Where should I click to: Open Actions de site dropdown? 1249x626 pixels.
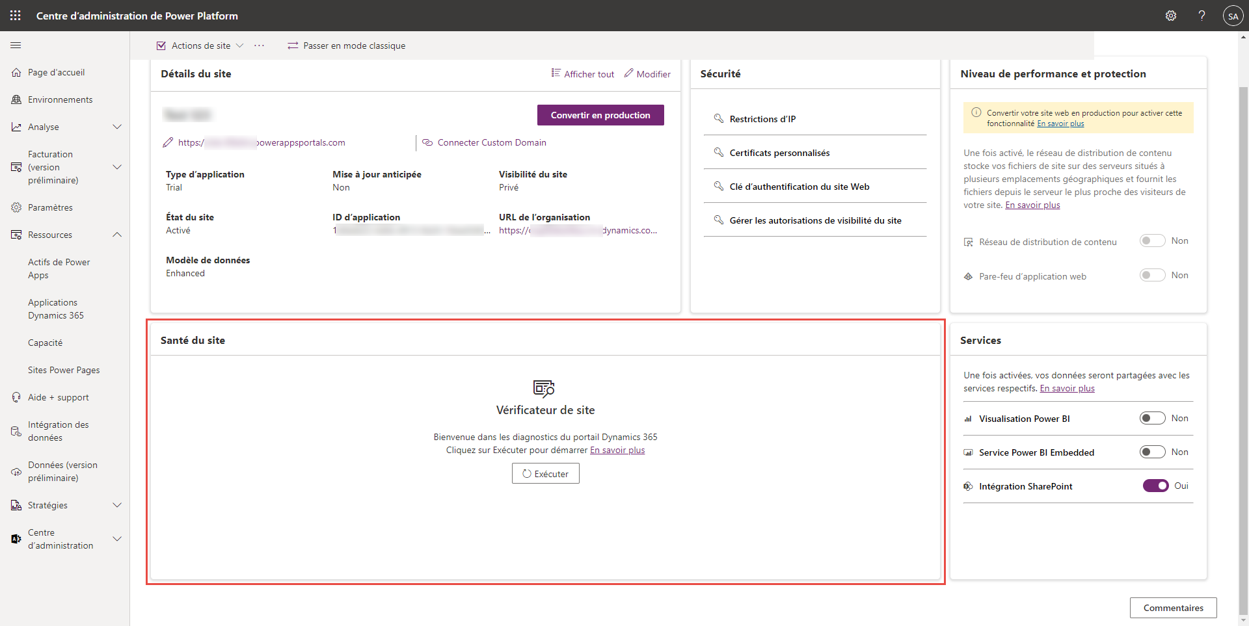pyautogui.click(x=200, y=46)
